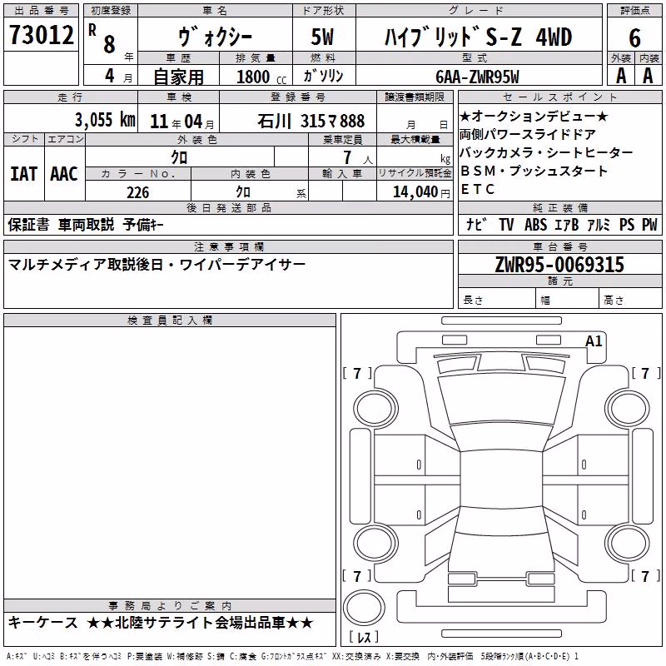Image resolution: width=666 pixels, height=666 pixels.
Task: Select the ナビ equipment entry
Action: (x=476, y=224)
